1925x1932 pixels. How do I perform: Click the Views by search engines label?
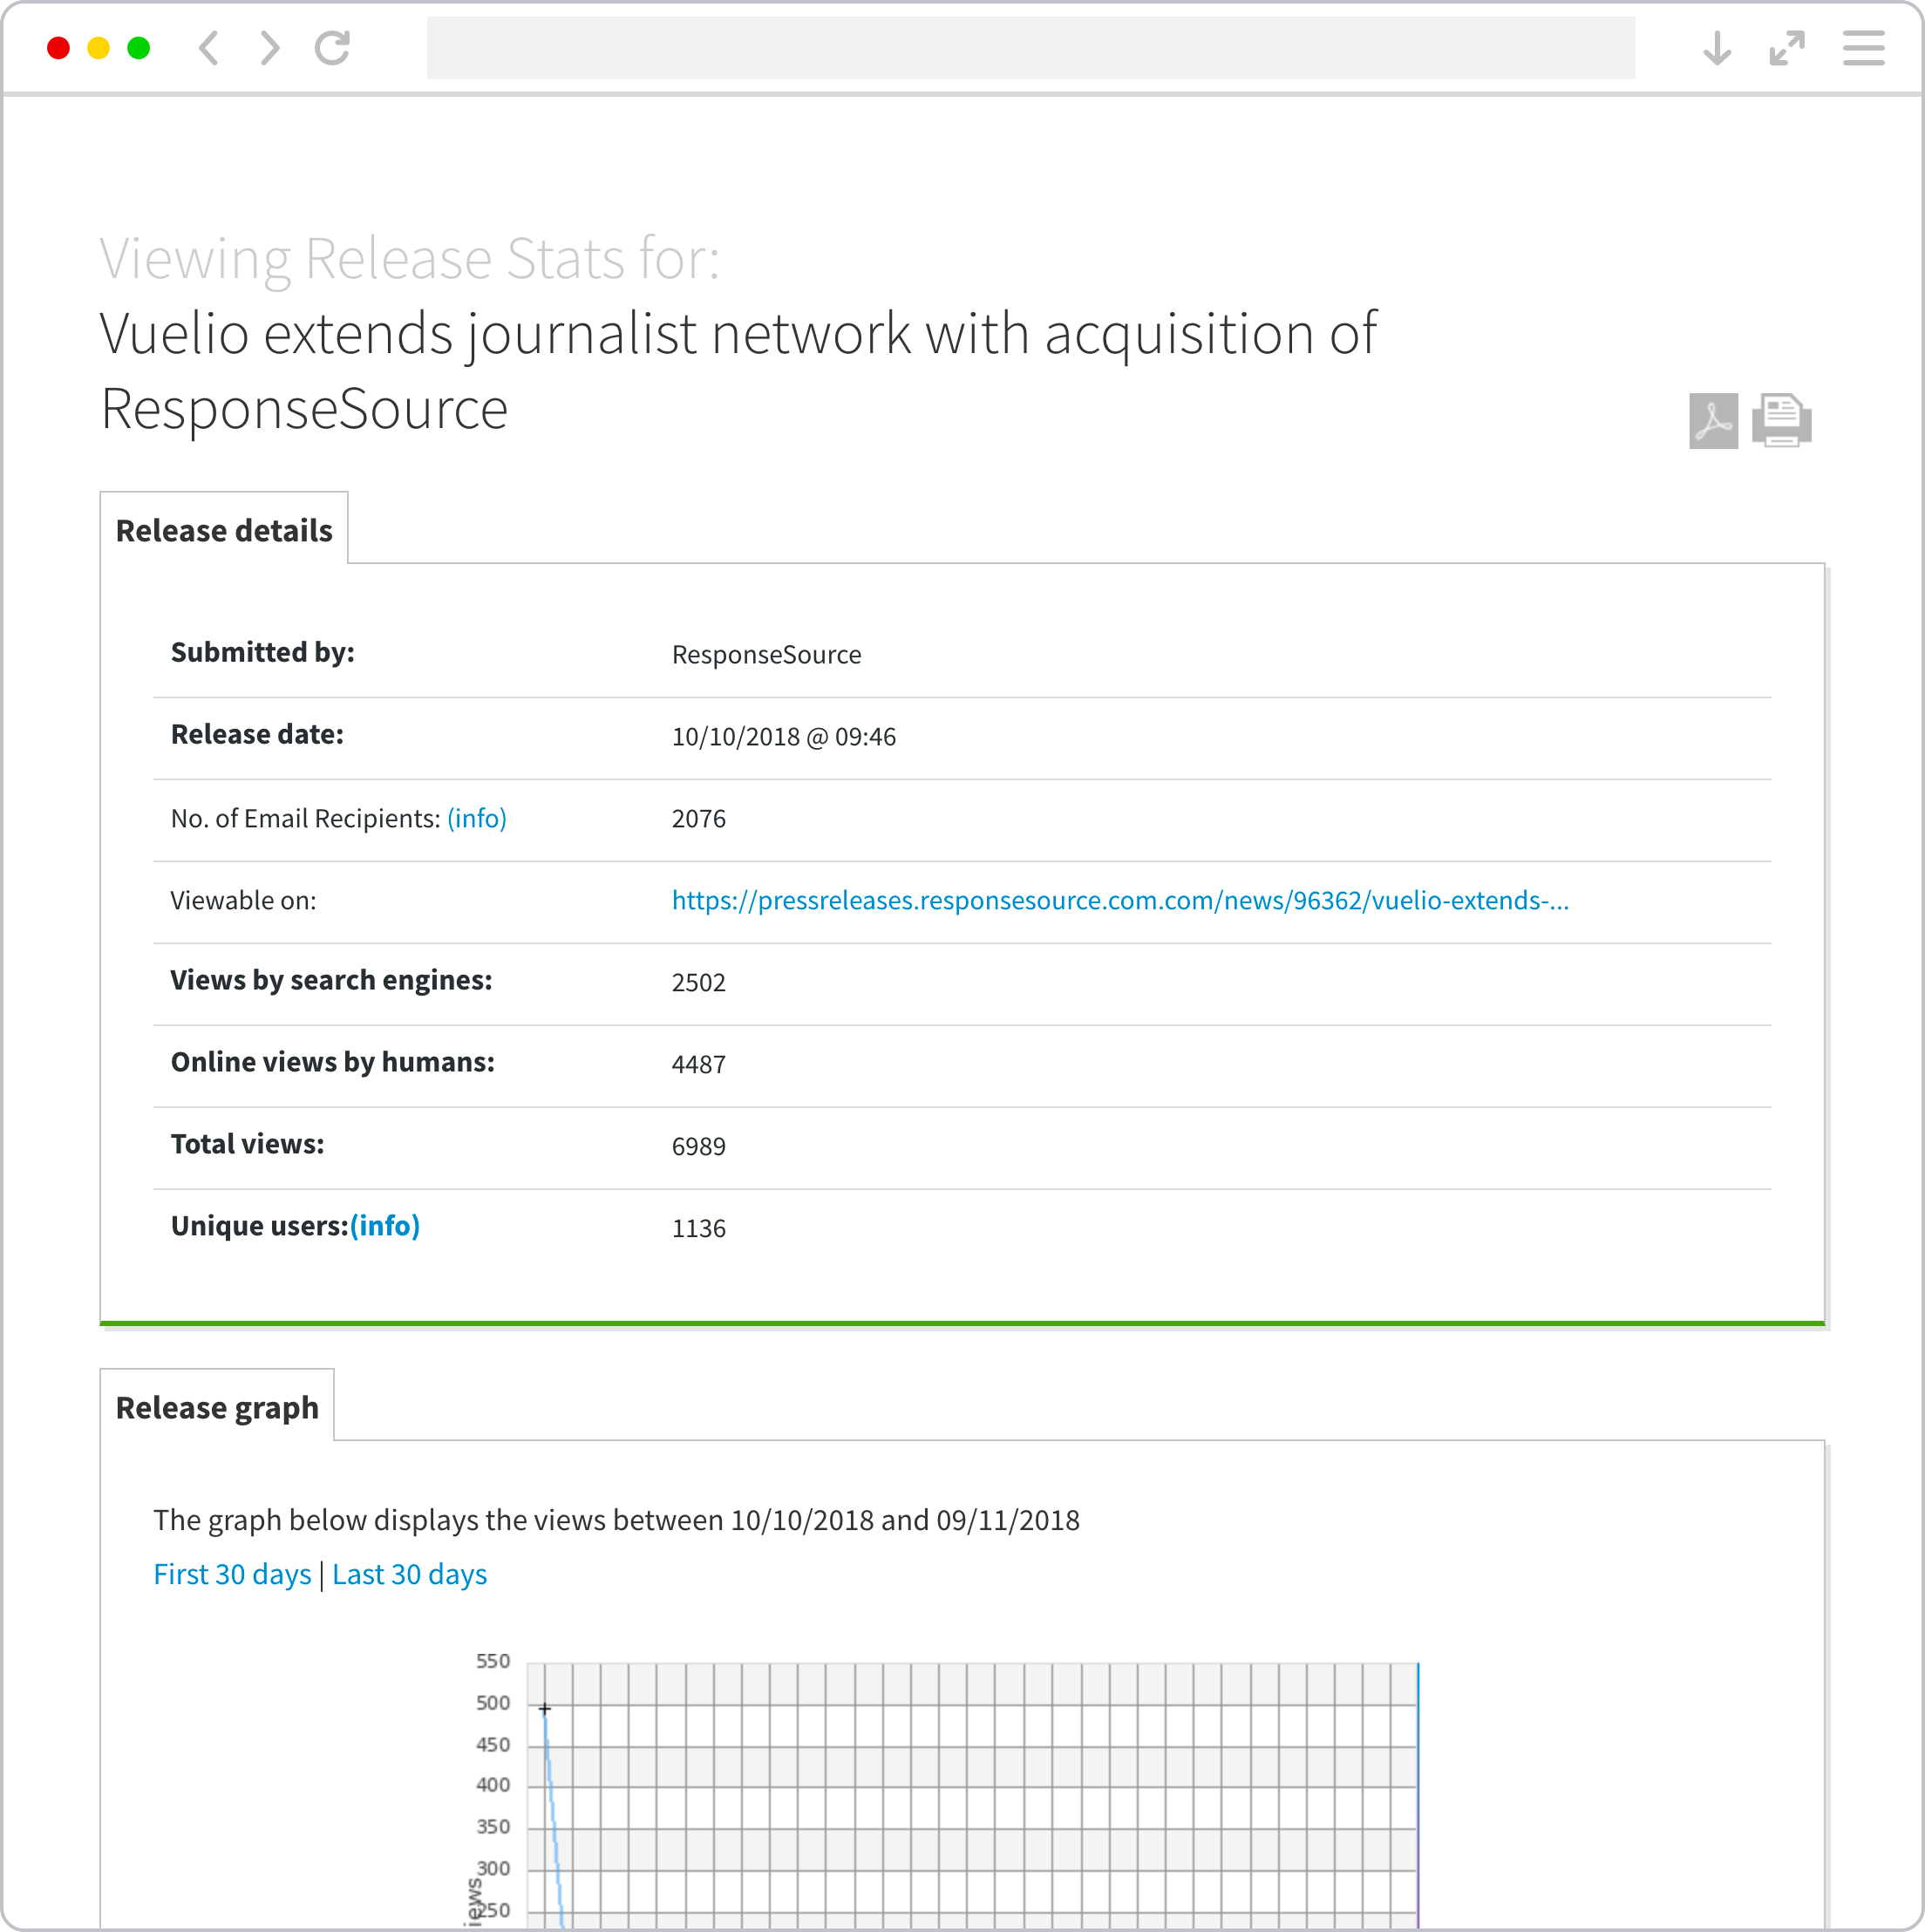[x=331, y=980]
